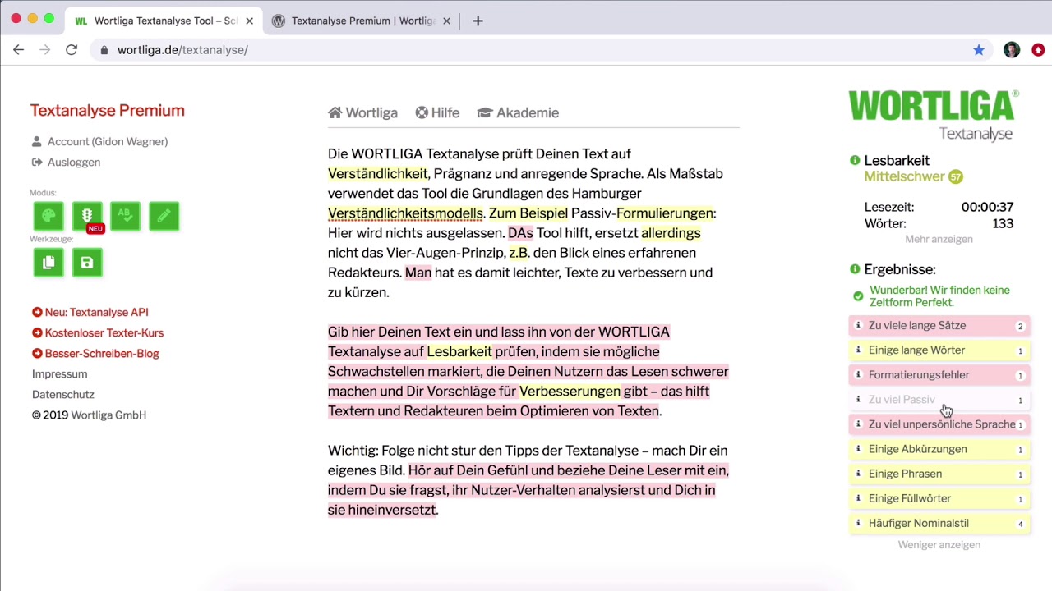Click the green info icon beside Lesbarkeit
1052x591 pixels.
[x=855, y=160]
